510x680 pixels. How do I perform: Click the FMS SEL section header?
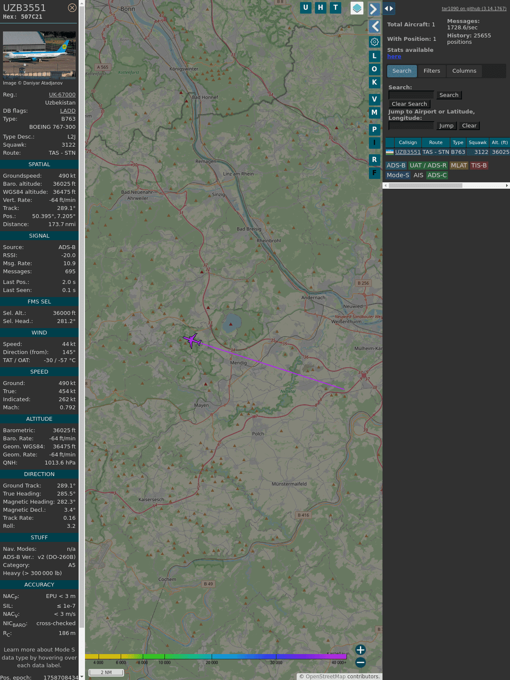click(x=39, y=302)
